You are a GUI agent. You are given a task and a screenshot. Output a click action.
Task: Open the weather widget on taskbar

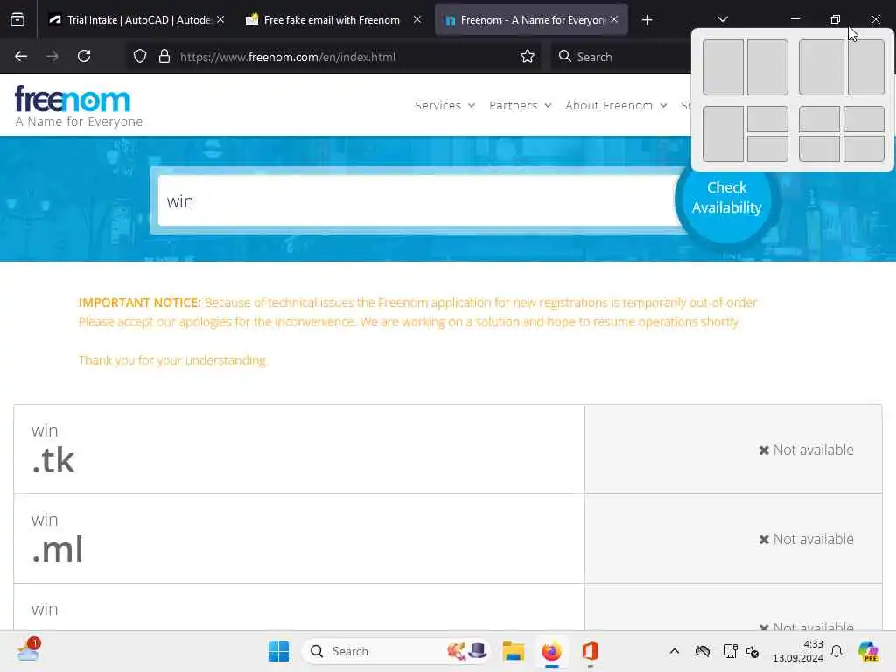pyautogui.click(x=28, y=651)
